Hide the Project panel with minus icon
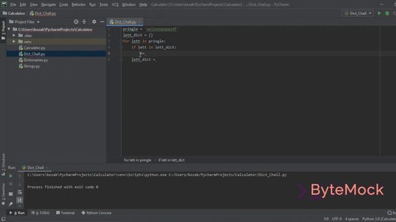 pyautogui.click(x=102, y=22)
